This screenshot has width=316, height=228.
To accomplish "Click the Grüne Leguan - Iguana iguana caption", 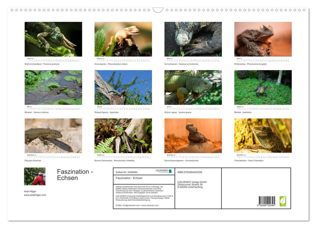I will pos(178,112).
